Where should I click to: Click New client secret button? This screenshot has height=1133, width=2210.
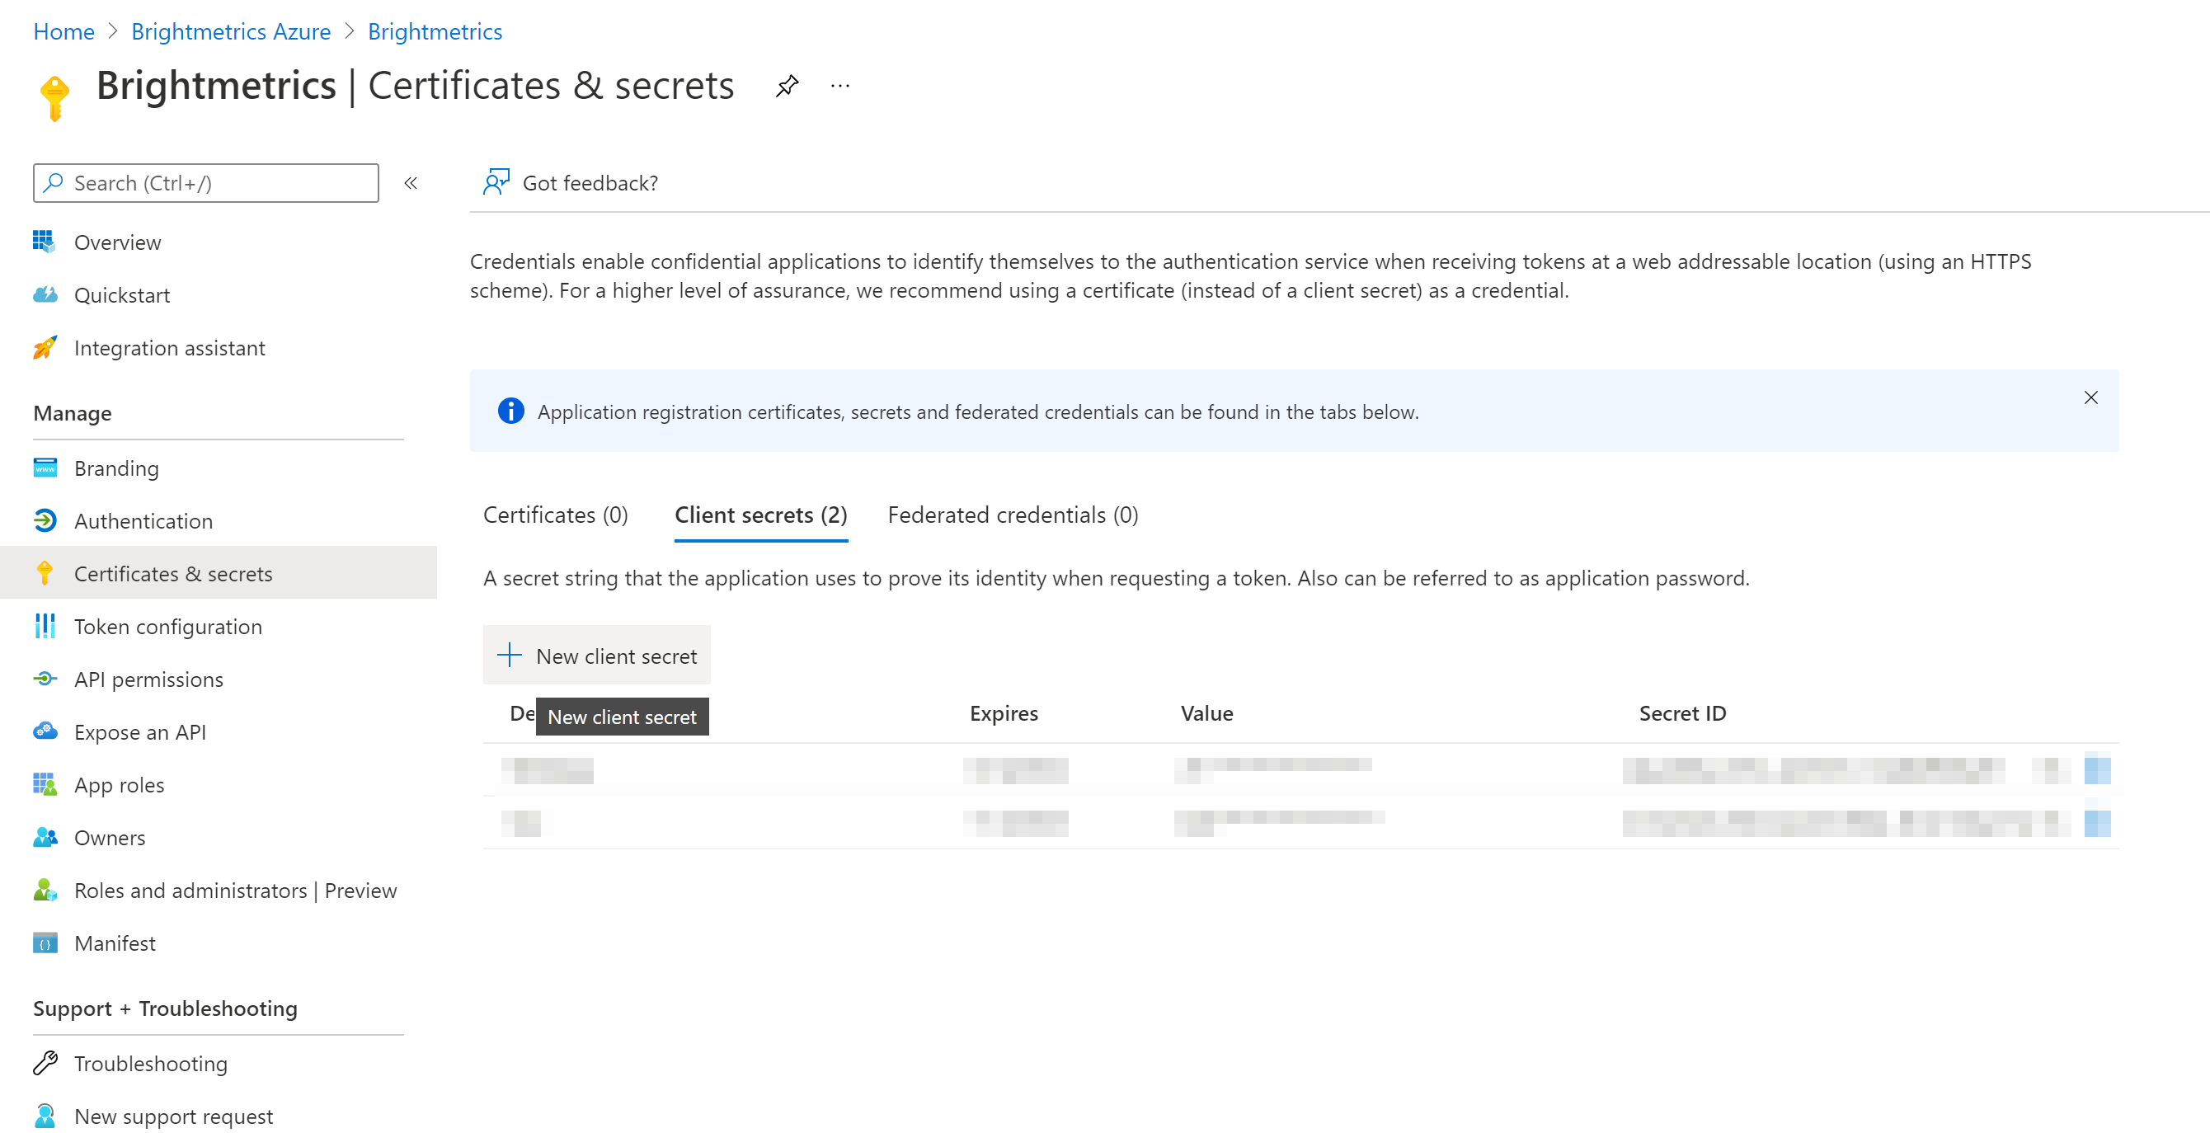point(597,656)
